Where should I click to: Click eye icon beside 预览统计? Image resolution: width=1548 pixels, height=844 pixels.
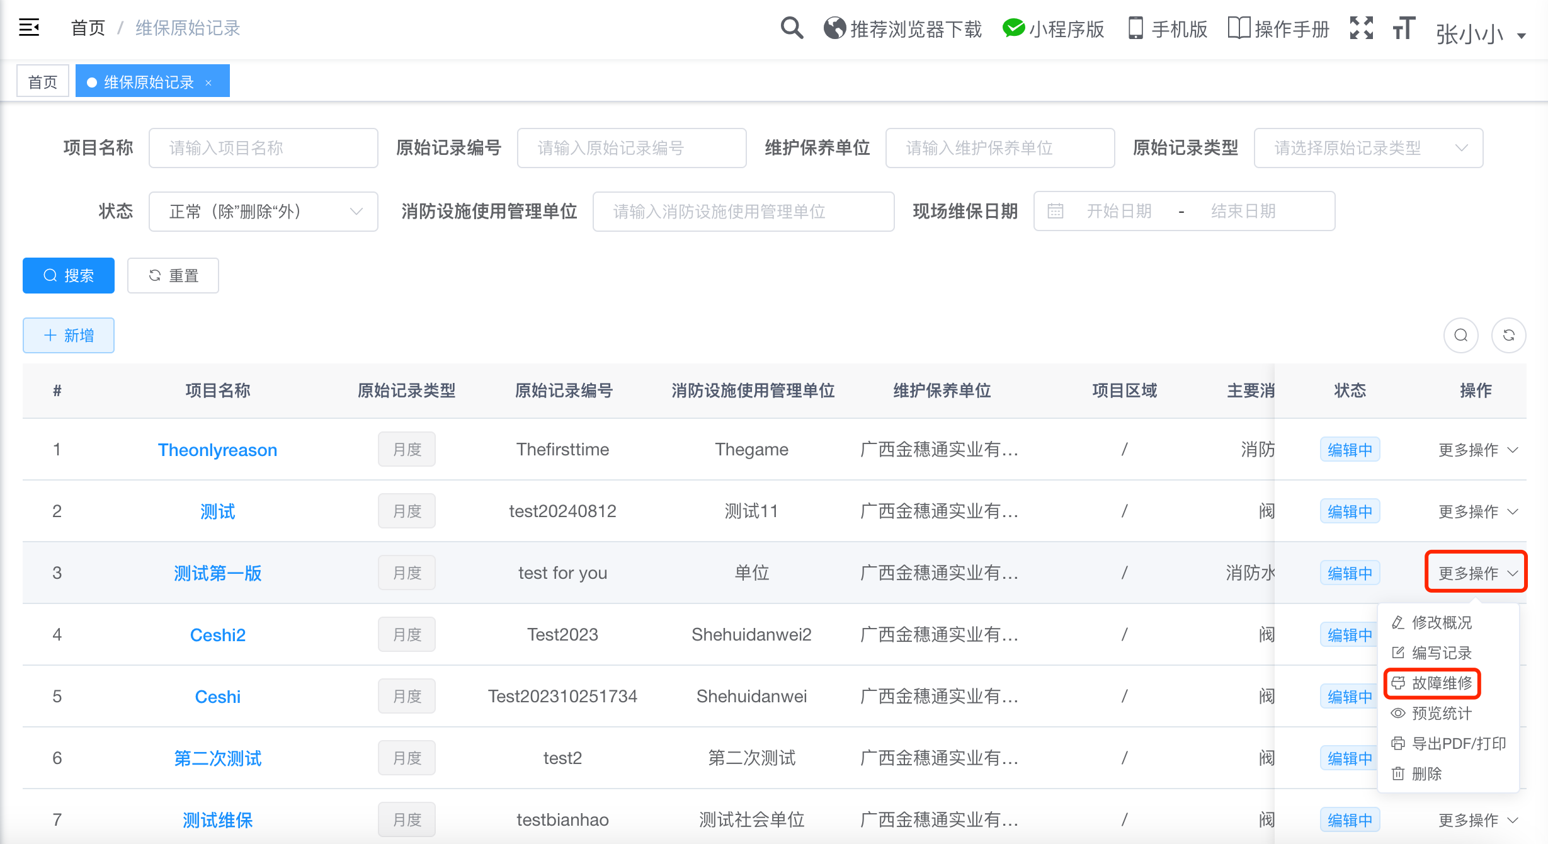click(x=1398, y=713)
